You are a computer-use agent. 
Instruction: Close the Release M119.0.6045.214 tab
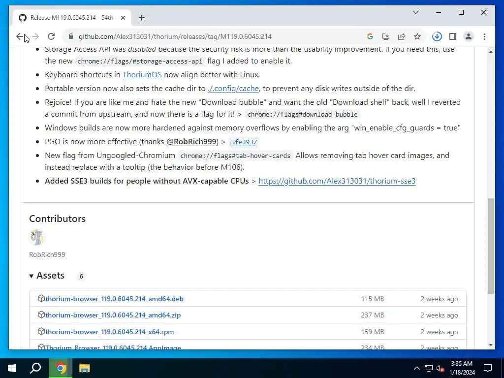pyautogui.click(x=123, y=18)
